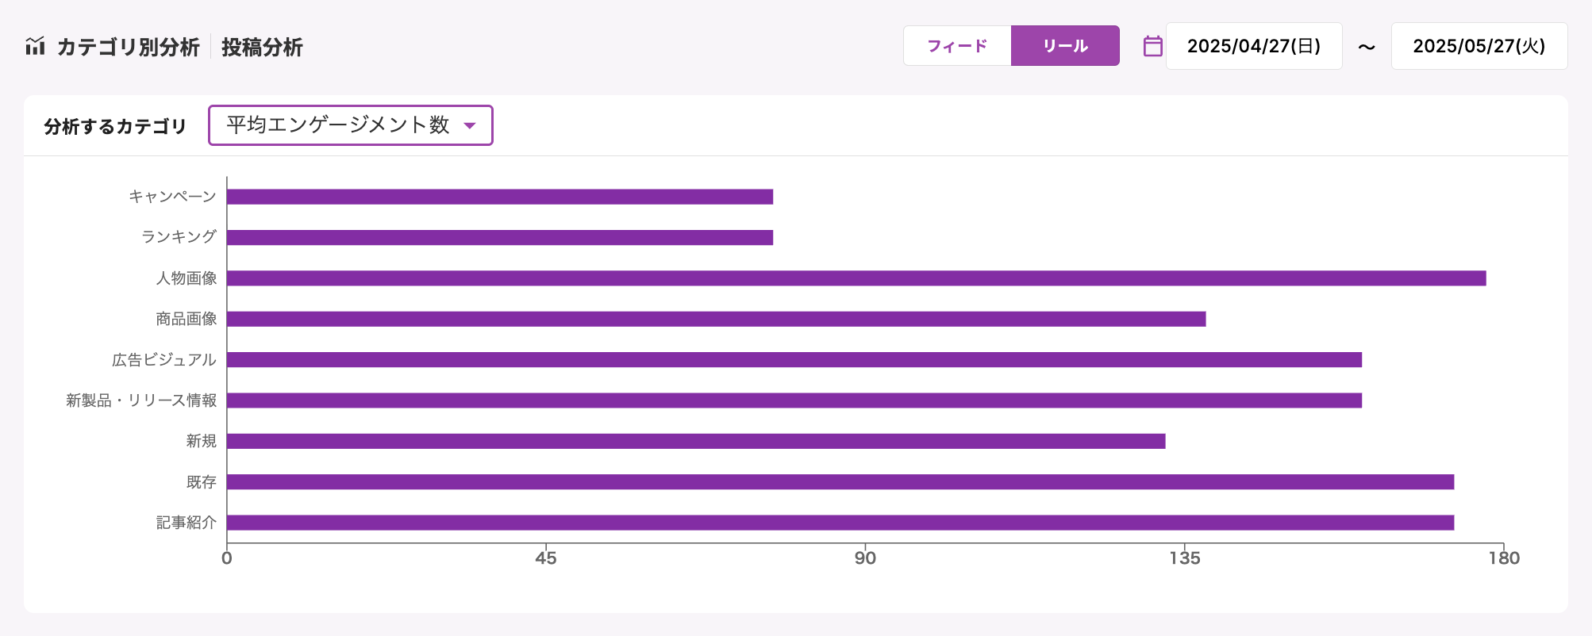Click the bar chart analysis icon
The width and height of the screenshot is (1592, 636).
[x=35, y=47]
